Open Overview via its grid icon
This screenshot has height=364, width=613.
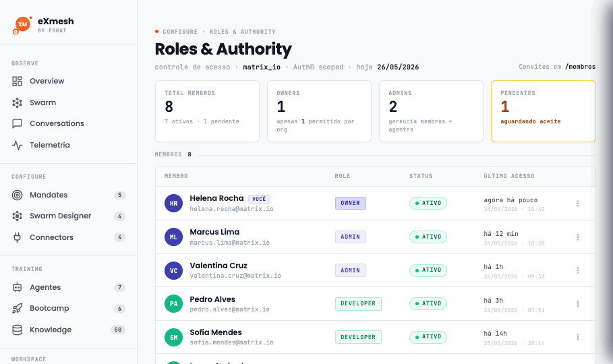(18, 82)
